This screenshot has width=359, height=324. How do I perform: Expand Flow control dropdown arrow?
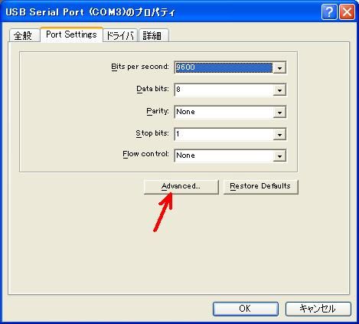click(x=279, y=156)
